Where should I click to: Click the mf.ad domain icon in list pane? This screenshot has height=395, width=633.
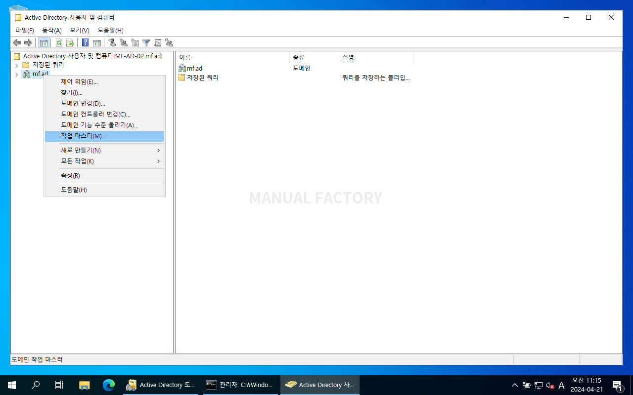182,68
